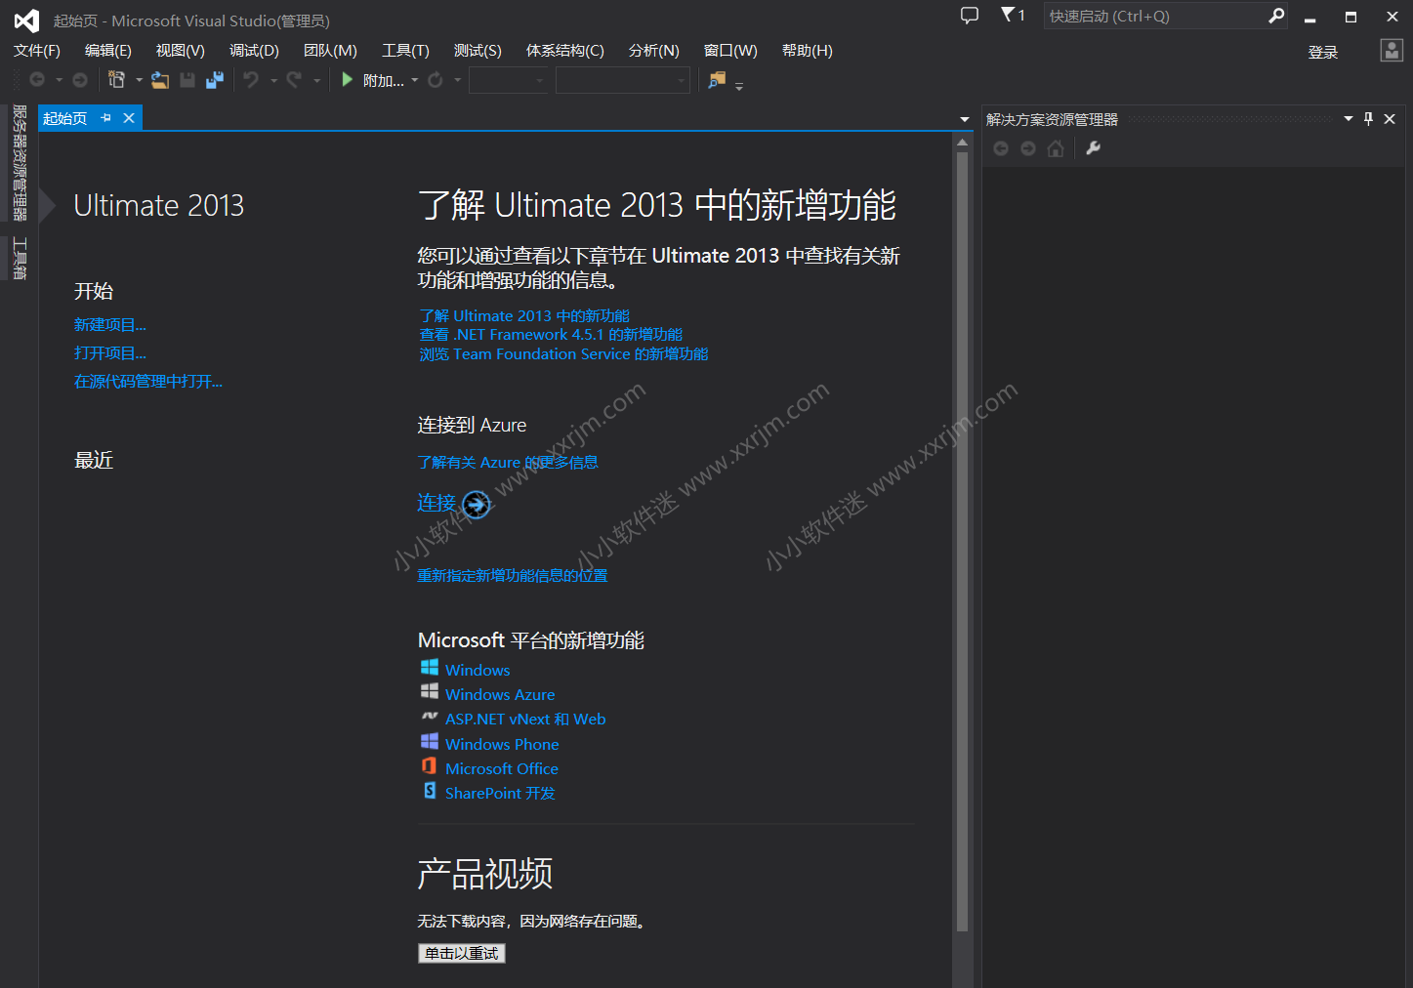
Task: Open the solution configurations combo box
Action: click(x=509, y=80)
